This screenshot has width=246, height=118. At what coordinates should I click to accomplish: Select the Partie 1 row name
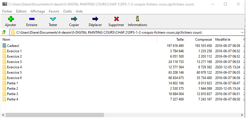coord(12,83)
